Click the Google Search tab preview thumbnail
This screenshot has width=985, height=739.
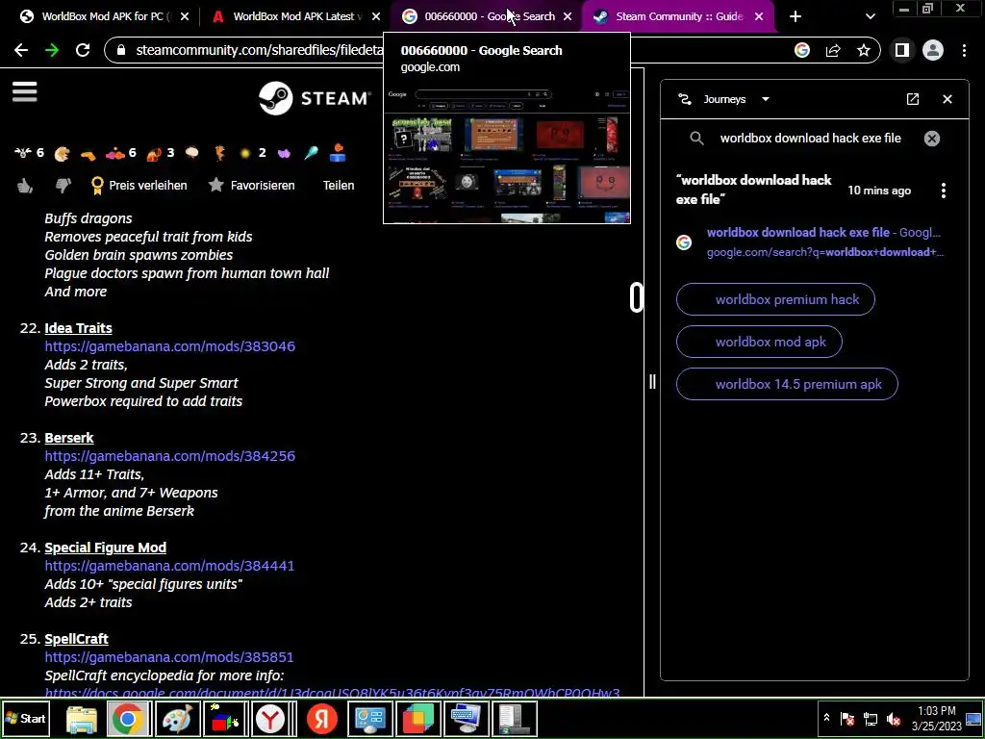click(x=507, y=153)
